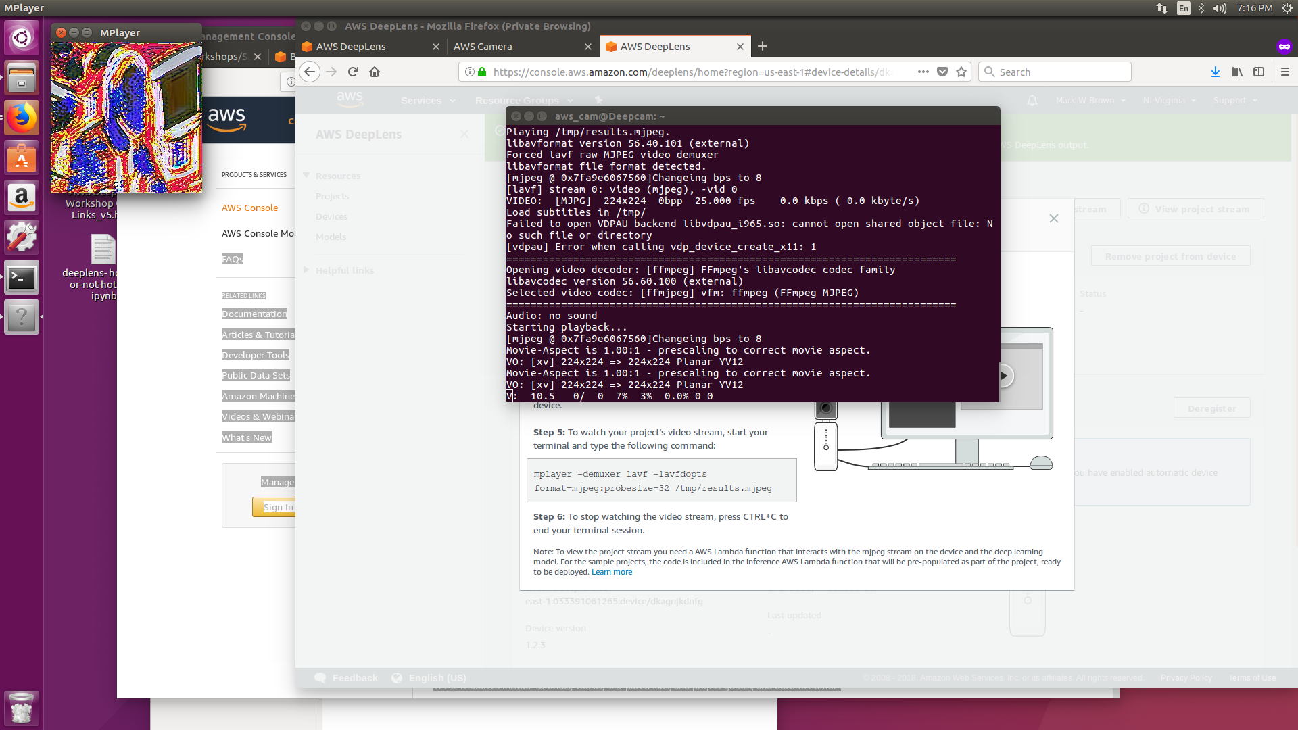Open AWS notifications bell
Screen dimensions: 1298x730
[x=1032, y=100]
